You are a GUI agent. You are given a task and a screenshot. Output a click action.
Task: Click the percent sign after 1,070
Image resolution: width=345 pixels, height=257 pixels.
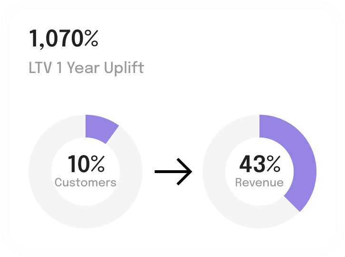[x=91, y=38]
